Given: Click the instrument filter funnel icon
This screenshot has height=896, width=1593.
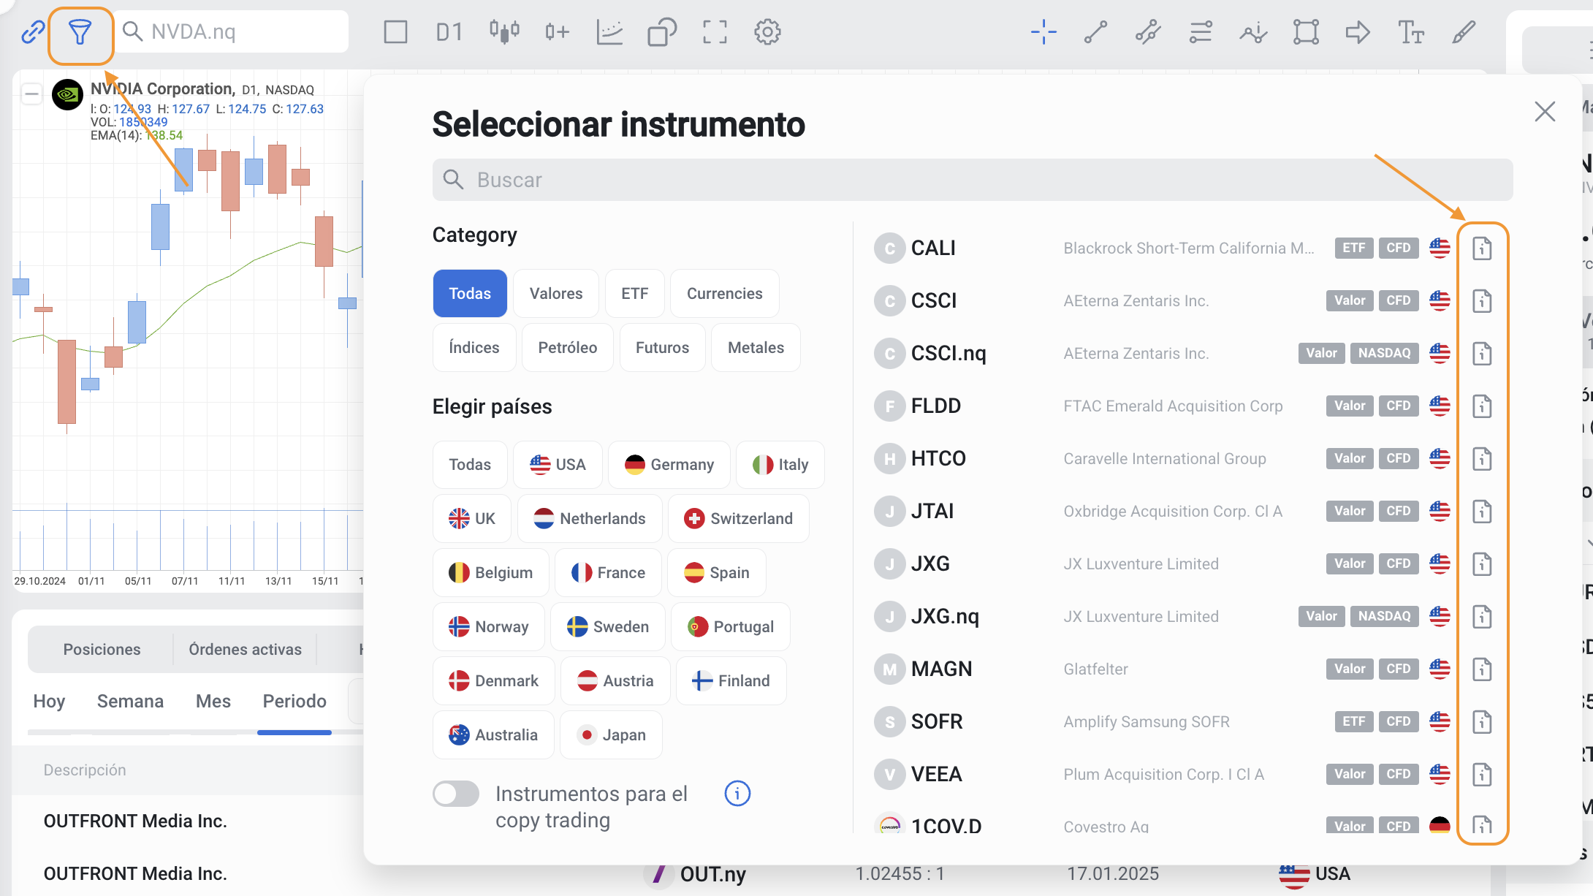Looking at the screenshot, I should [x=80, y=32].
